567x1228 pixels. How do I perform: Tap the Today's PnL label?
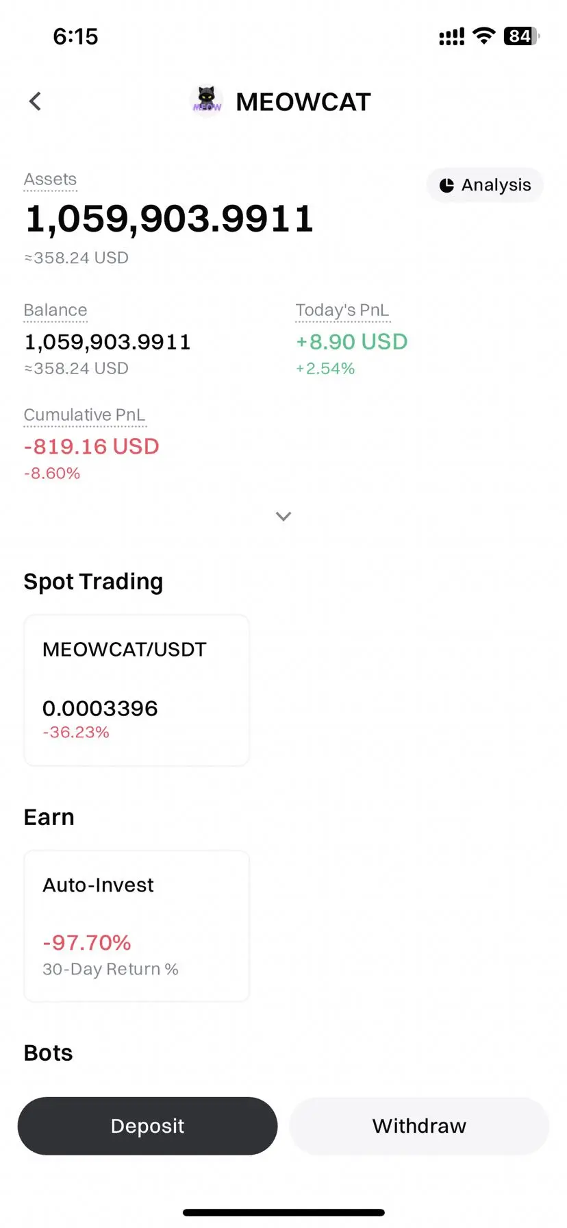[x=342, y=310]
